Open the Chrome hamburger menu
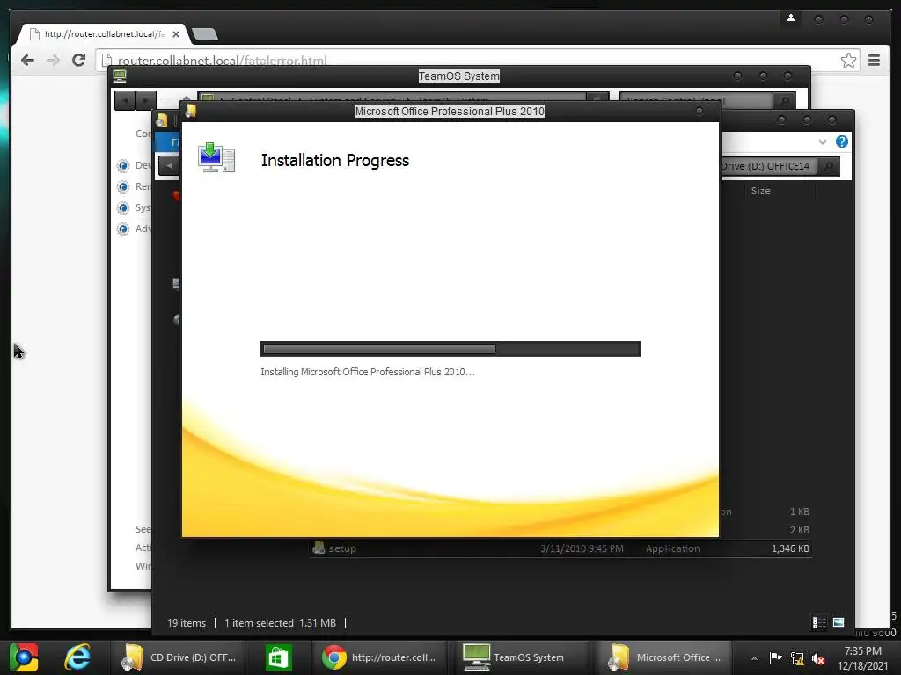Screen dimensions: 901x675 click(874, 61)
